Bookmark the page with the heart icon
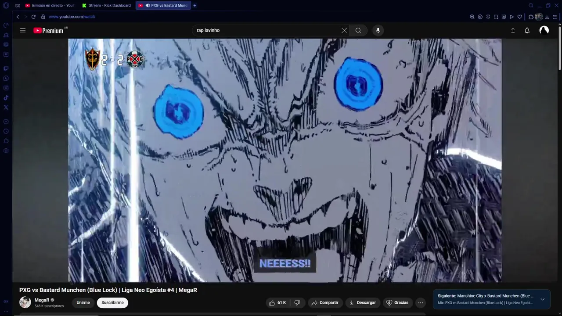The image size is (562, 316). [x=519, y=17]
